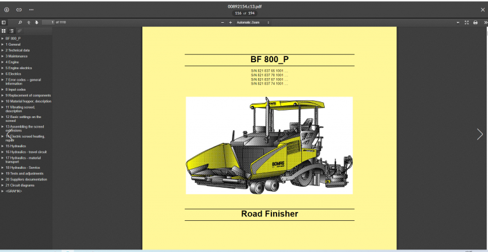Expand the 1 General outline arrow
This screenshot has width=488, height=252.
(3, 44)
